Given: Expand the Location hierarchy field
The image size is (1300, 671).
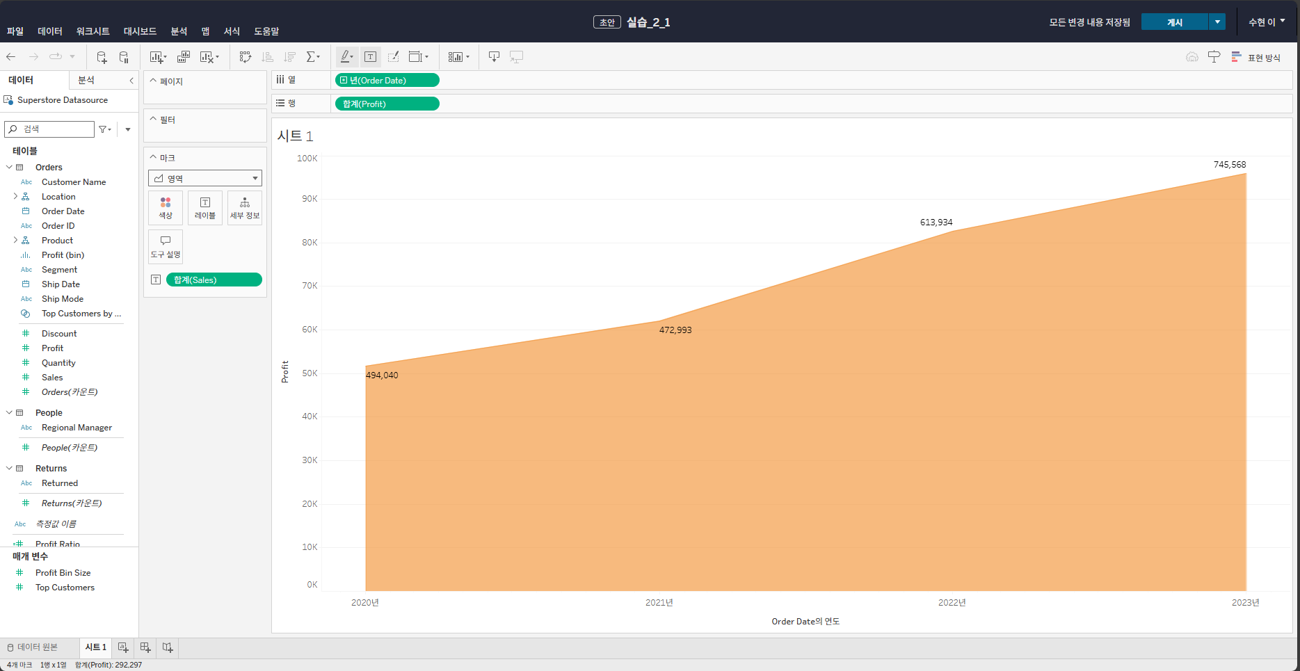Looking at the screenshot, I should 15,197.
